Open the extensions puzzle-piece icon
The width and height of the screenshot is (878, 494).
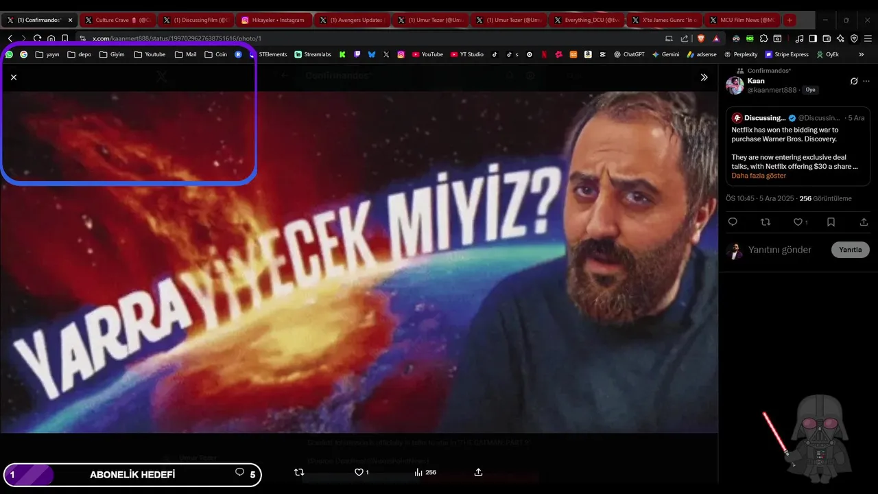(x=763, y=38)
